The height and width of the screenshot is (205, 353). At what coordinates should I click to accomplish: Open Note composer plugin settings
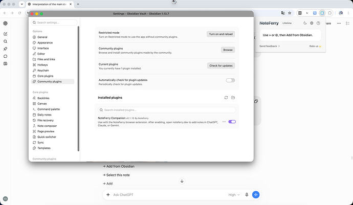(47, 126)
